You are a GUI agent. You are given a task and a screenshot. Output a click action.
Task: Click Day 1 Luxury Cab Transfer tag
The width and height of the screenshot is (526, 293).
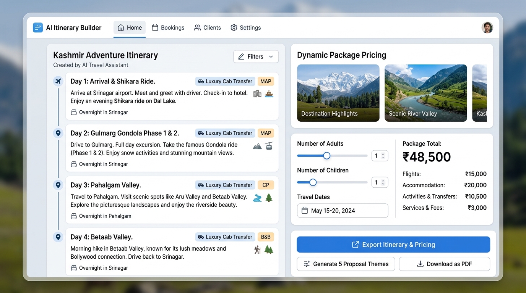pos(225,81)
